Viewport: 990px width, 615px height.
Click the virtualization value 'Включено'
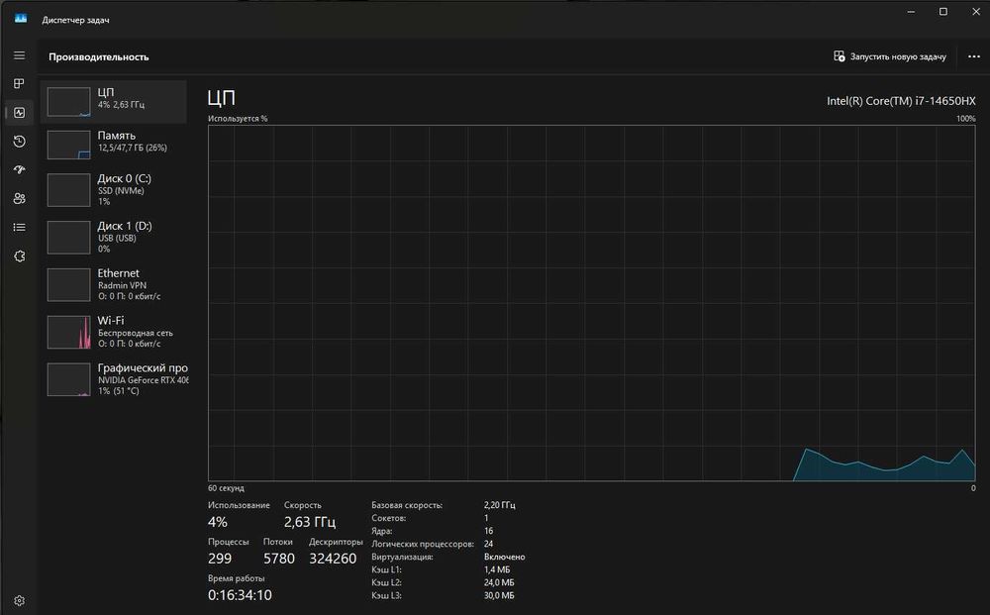coord(505,557)
